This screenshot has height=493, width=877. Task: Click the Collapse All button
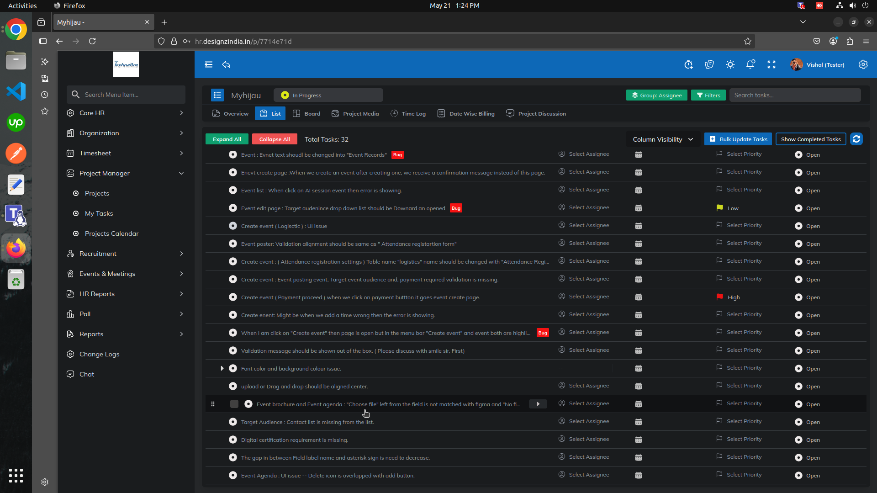(275, 139)
